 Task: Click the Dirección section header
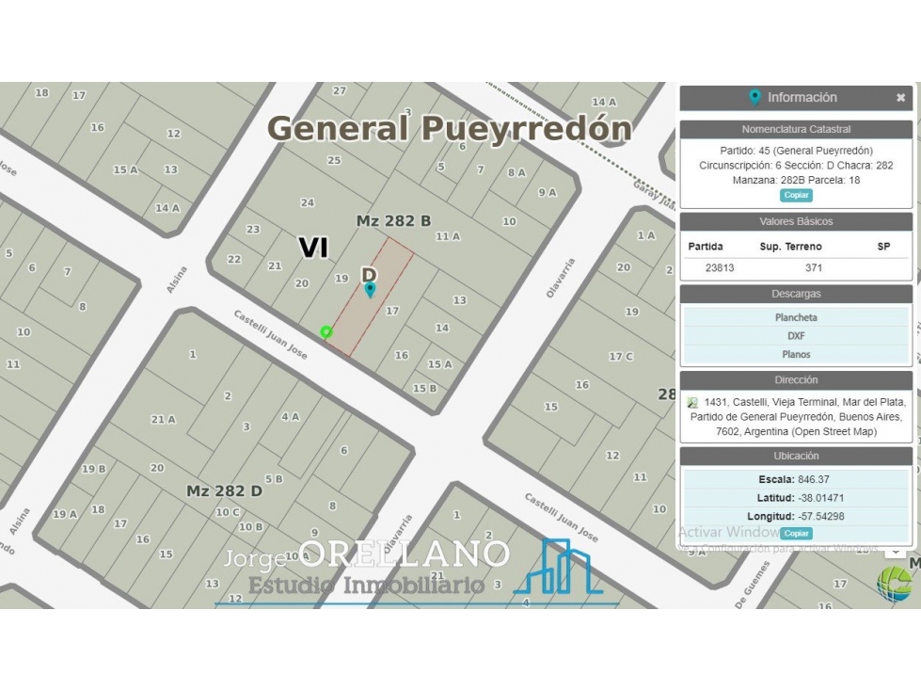pos(796,380)
